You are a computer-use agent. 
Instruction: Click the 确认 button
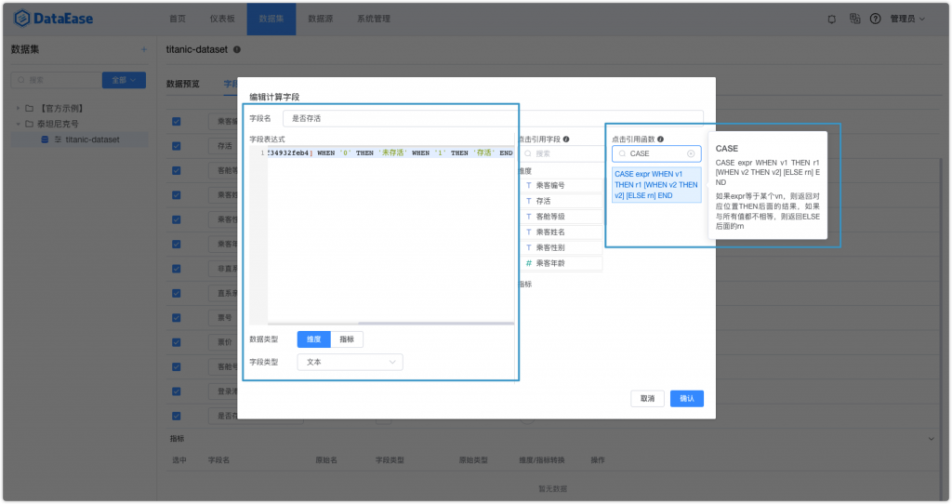[x=687, y=398]
